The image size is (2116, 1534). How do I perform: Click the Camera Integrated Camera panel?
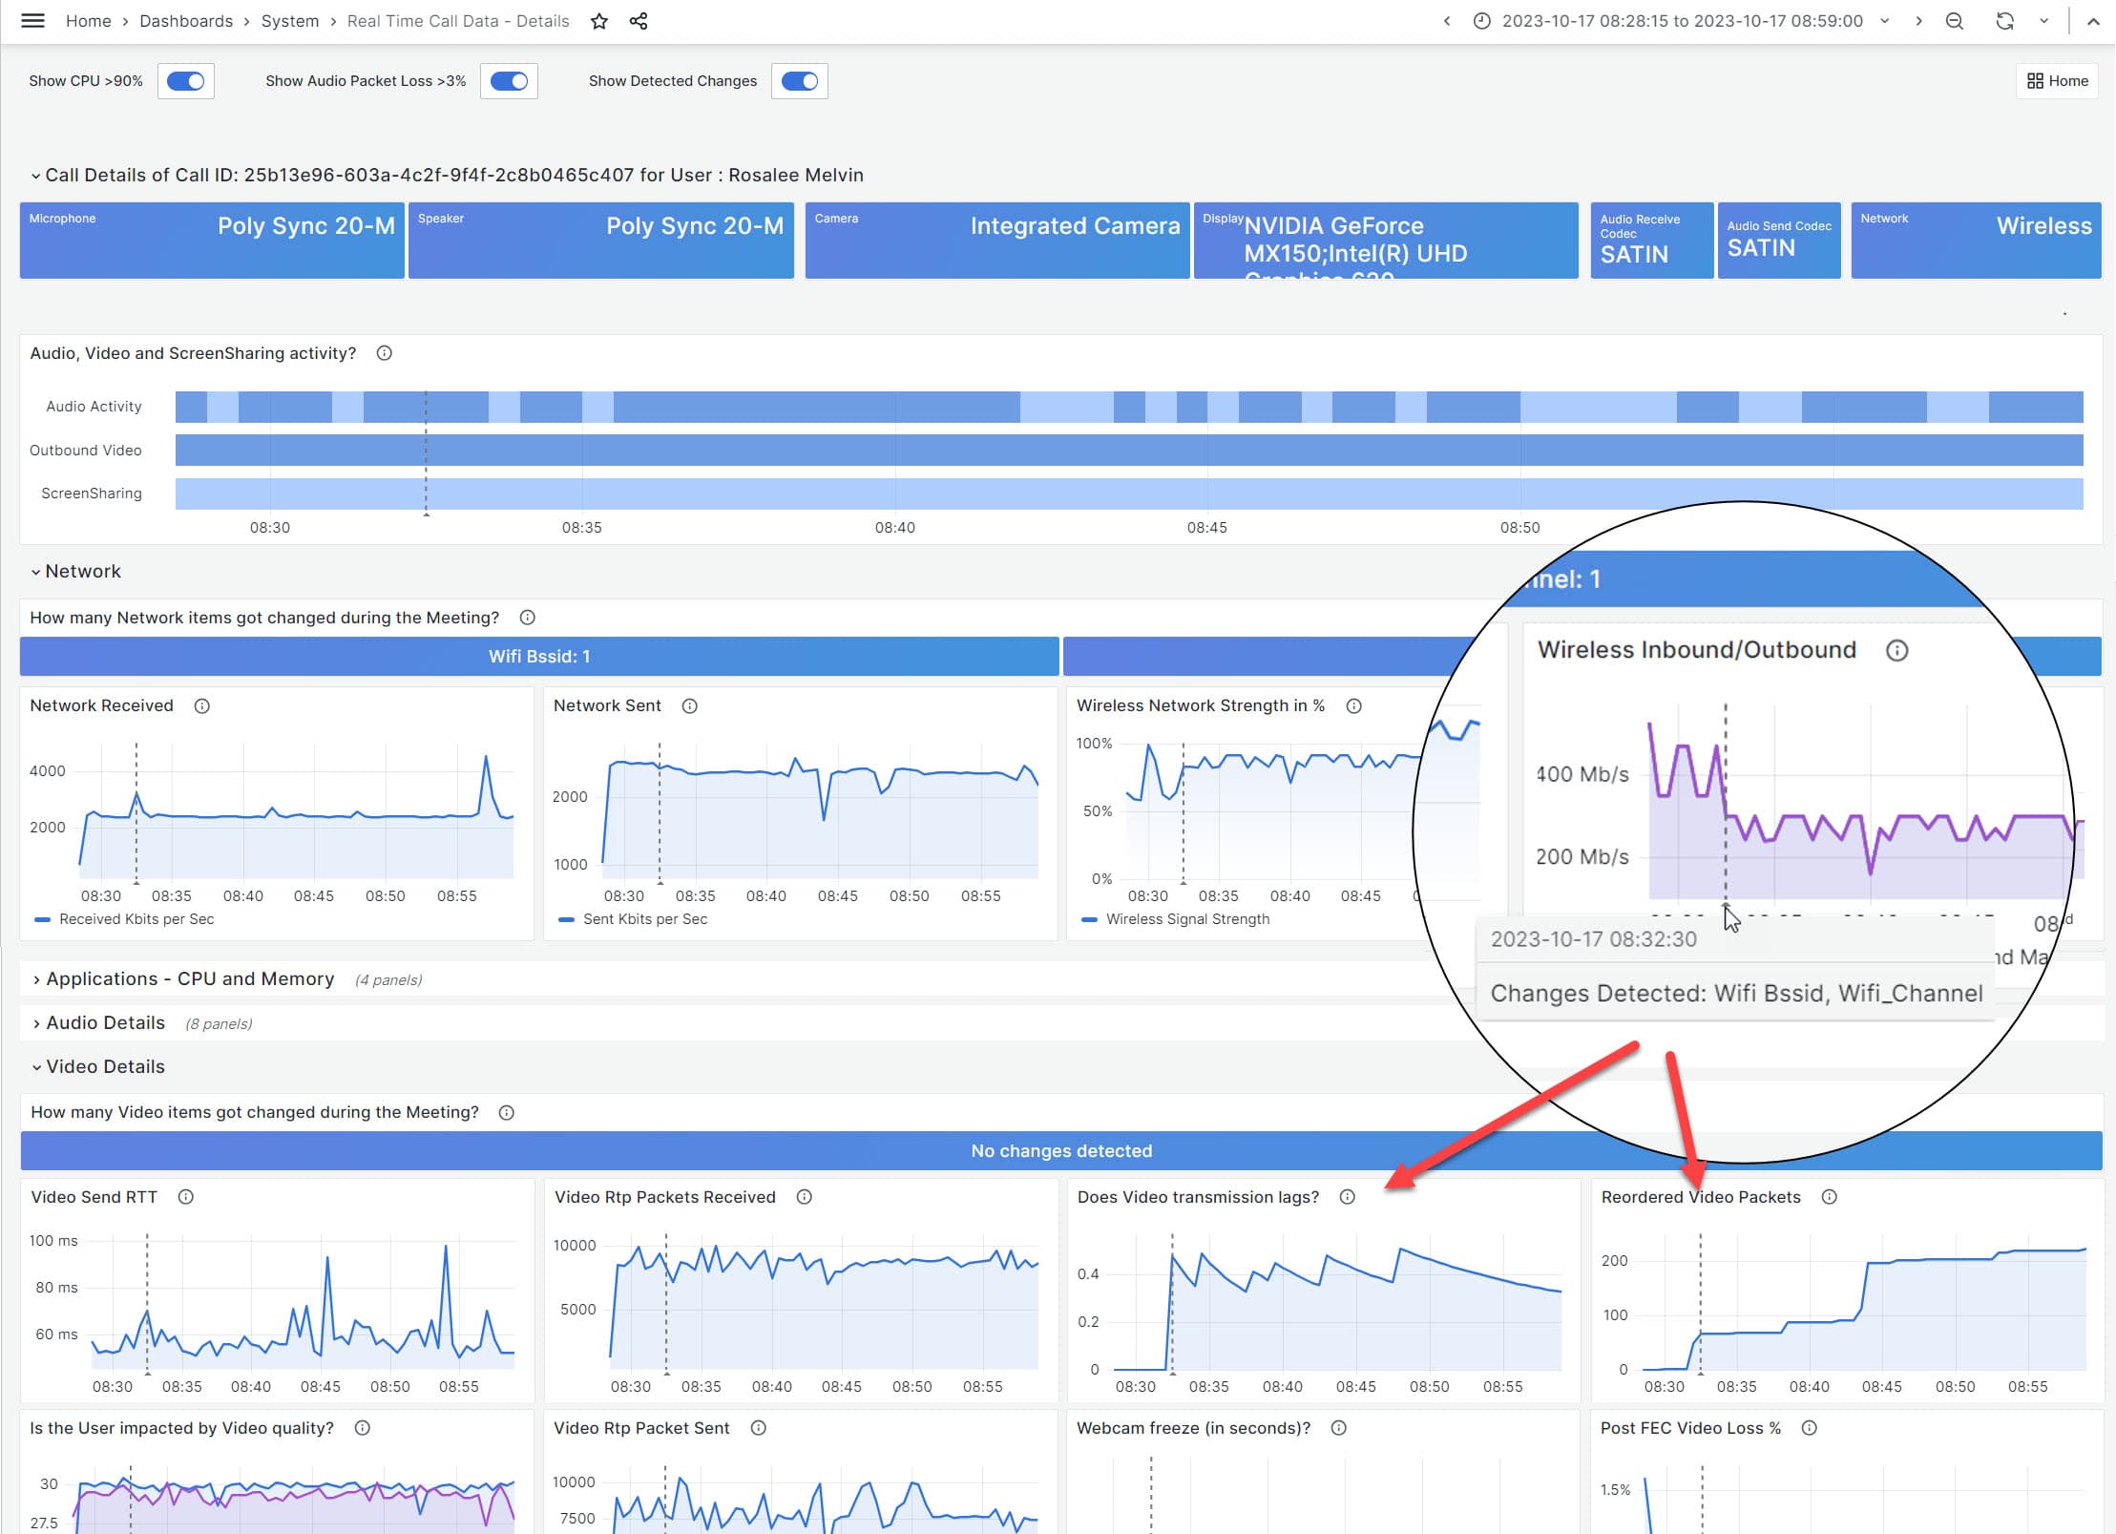tap(997, 241)
